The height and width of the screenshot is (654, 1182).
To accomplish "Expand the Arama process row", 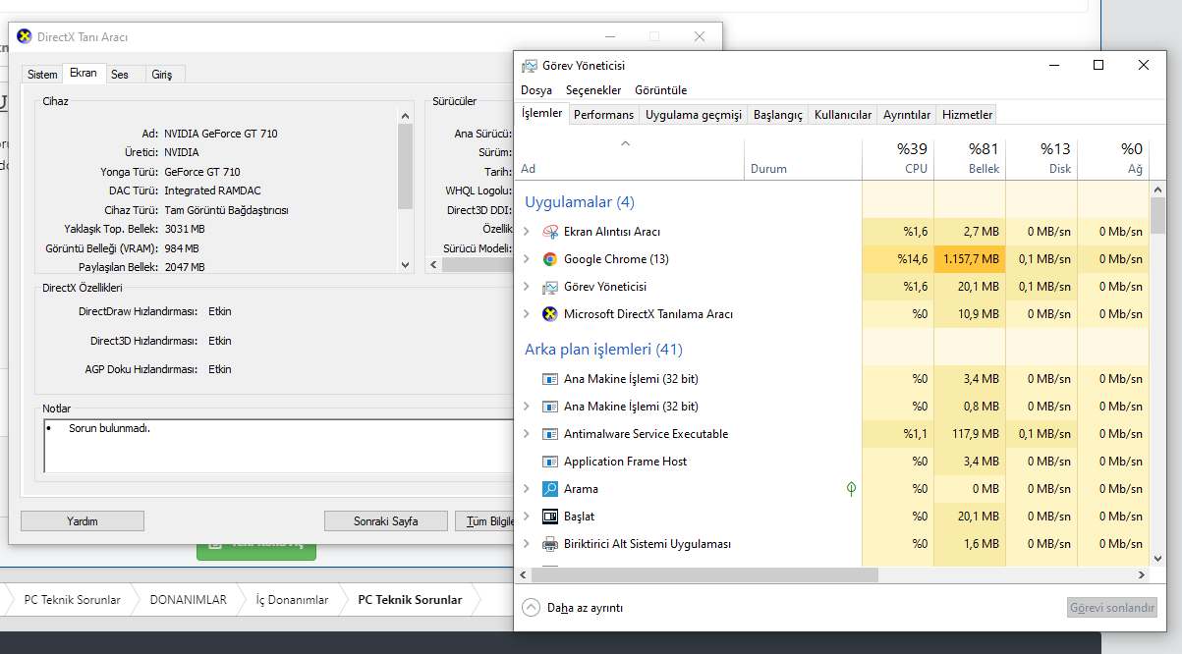I will tap(527, 489).
